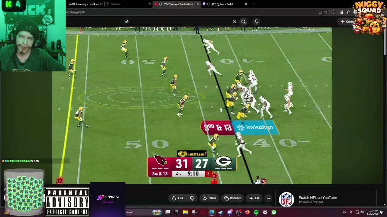The height and width of the screenshot is (217, 387).
Task: Close the Live DJ Streaming tab
Action: tap(101, 4)
